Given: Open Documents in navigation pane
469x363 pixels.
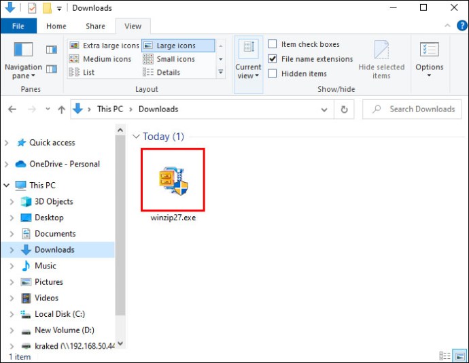Looking at the screenshot, I should (55, 233).
